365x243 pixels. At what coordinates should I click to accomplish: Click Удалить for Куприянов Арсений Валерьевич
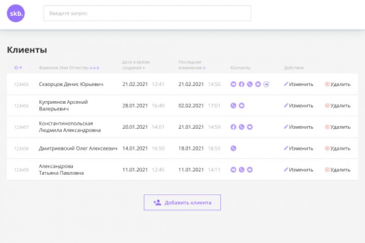(338, 106)
